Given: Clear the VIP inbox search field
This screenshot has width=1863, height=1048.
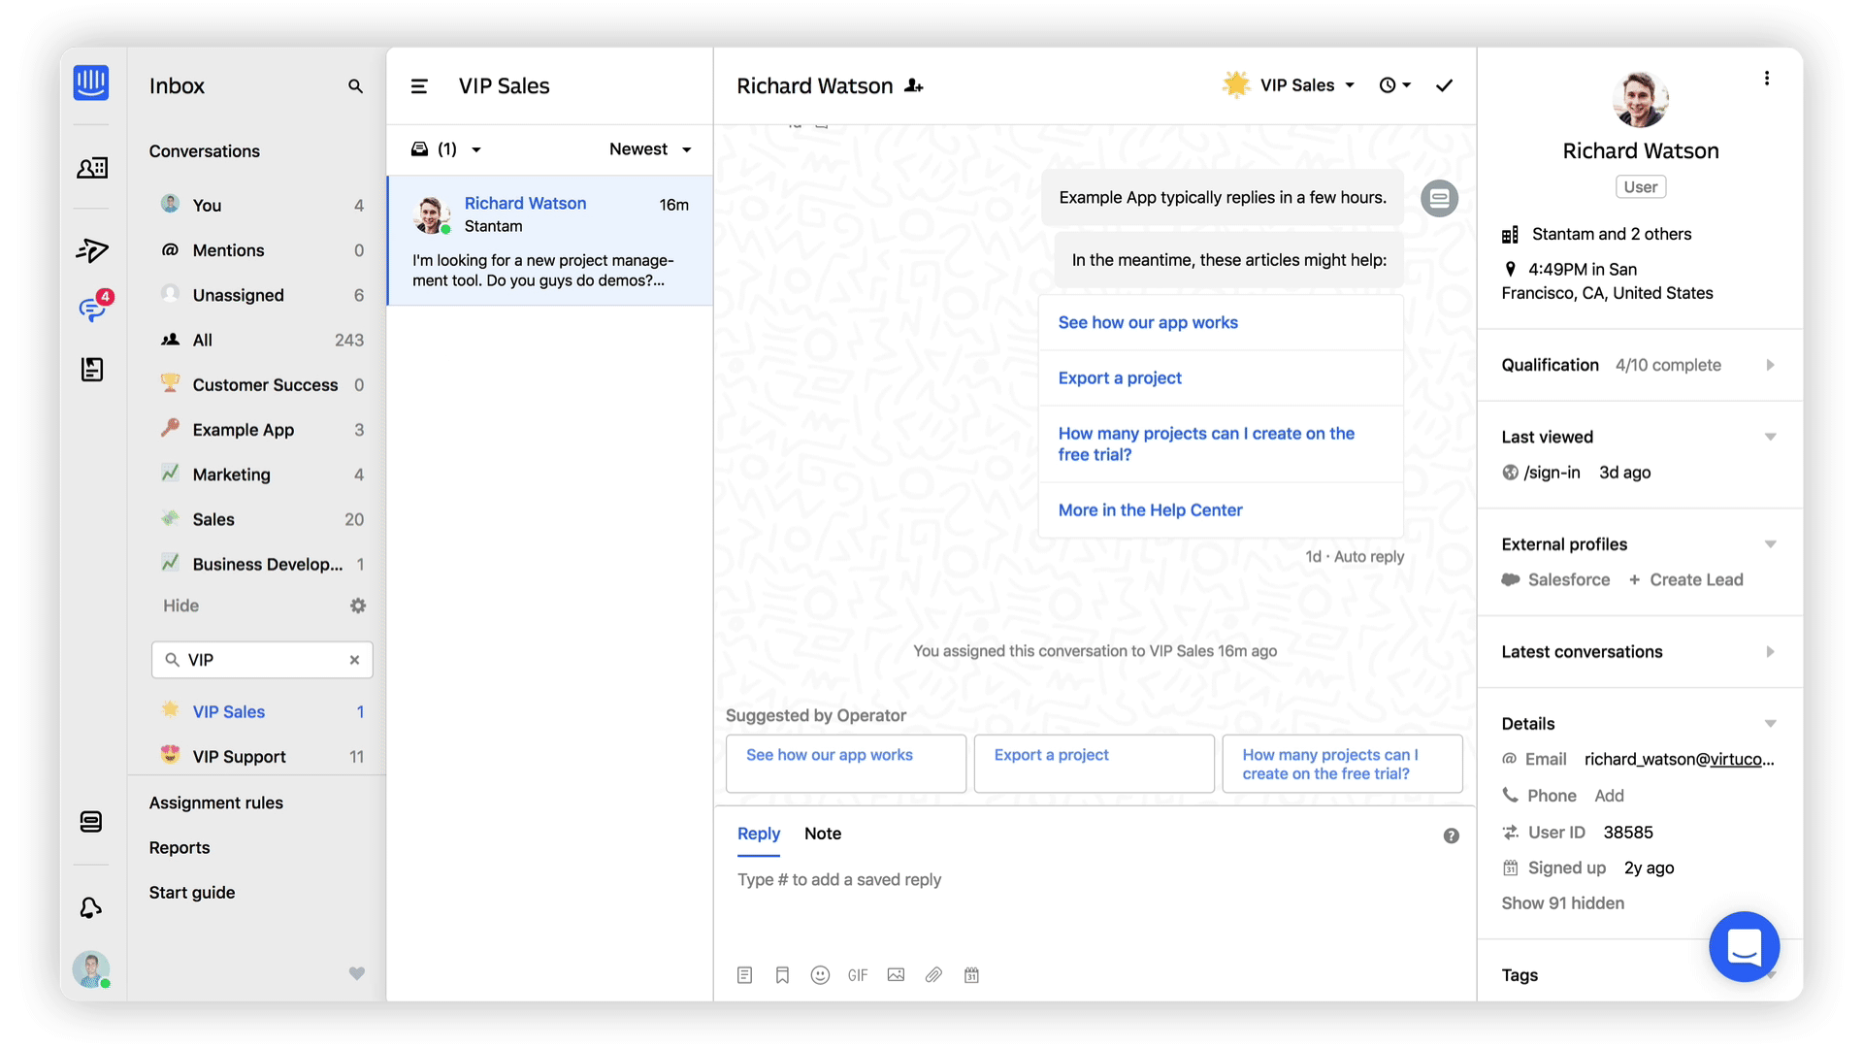Looking at the screenshot, I should pyautogui.click(x=354, y=660).
